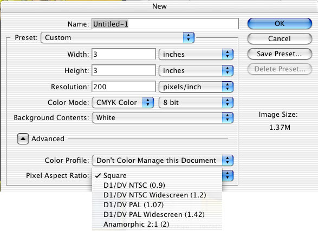
Task: Click into the Name text field
Action: [x=165, y=24]
